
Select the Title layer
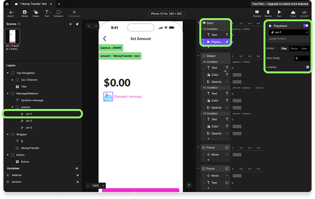coord(43,87)
